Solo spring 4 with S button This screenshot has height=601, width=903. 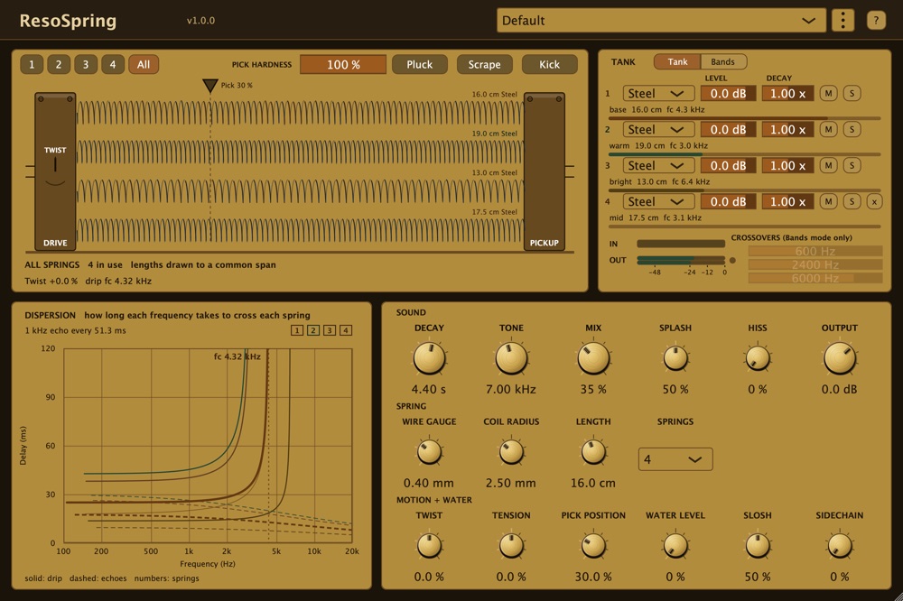tap(852, 201)
